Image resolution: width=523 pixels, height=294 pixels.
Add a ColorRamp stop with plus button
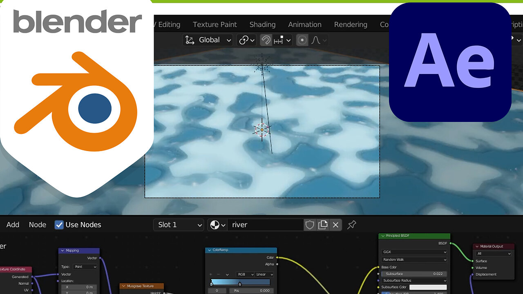pyautogui.click(x=211, y=274)
